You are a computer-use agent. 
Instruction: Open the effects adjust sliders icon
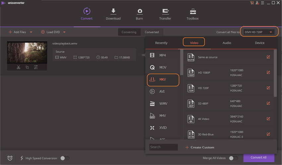pyautogui.click(x=36, y=67)
